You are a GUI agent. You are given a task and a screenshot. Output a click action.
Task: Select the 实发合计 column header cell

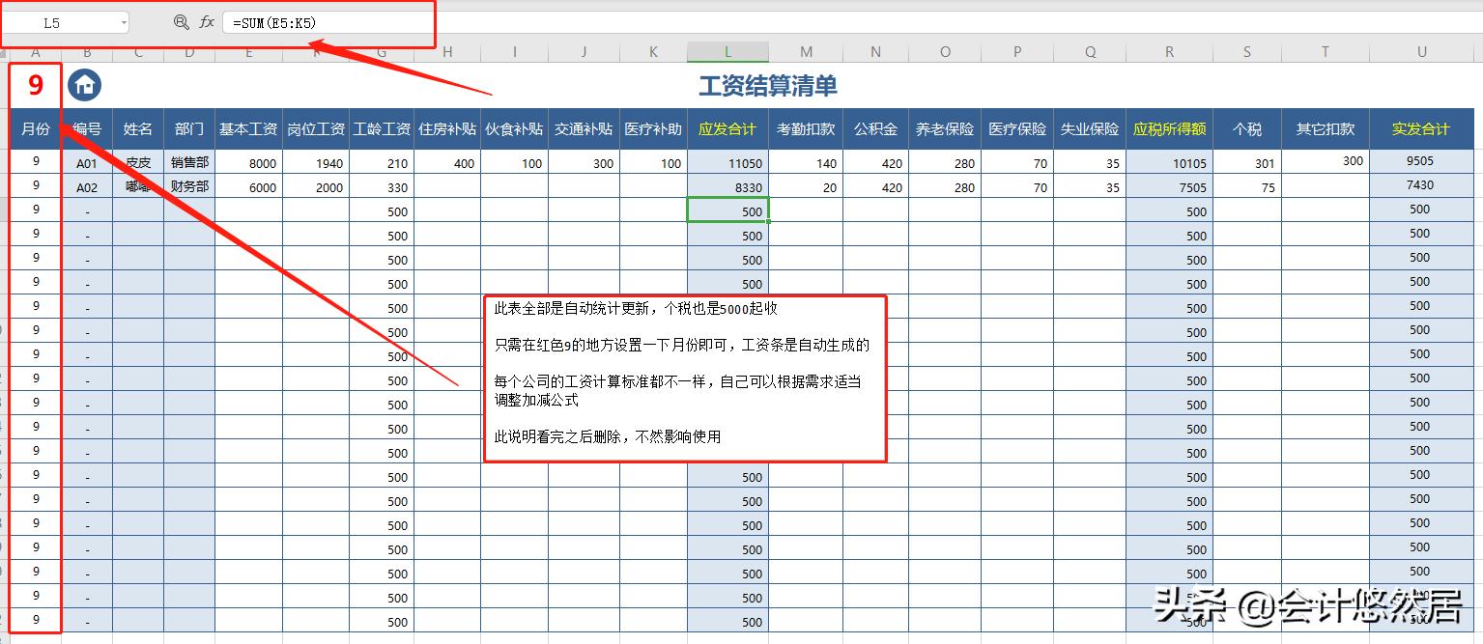(x=1422, y=127)
